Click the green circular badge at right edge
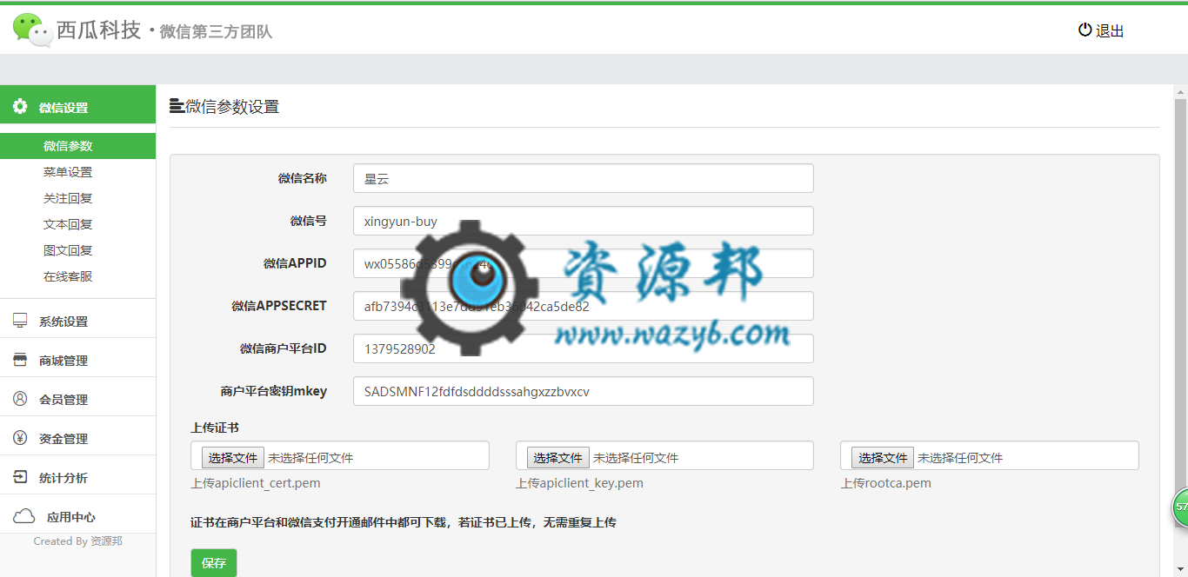Viewport: 1188px width, 577px height. click(x=1179, y=507)
